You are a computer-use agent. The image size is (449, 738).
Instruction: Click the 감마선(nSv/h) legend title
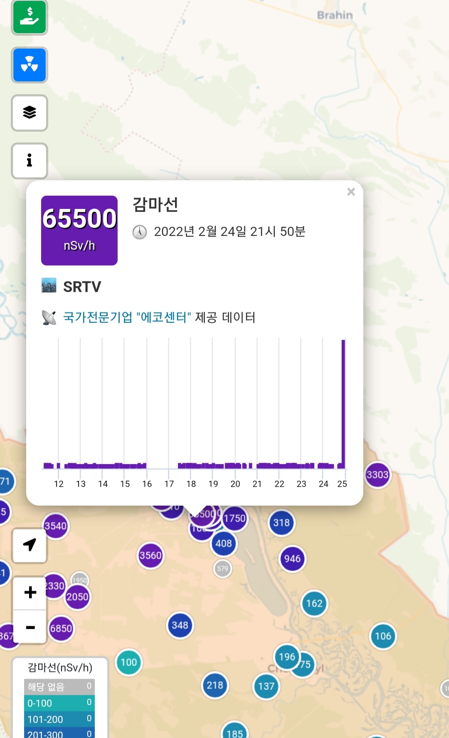60,667
